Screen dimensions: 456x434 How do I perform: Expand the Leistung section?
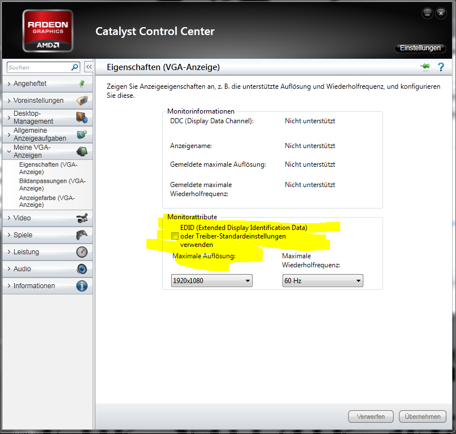point(47,252)
